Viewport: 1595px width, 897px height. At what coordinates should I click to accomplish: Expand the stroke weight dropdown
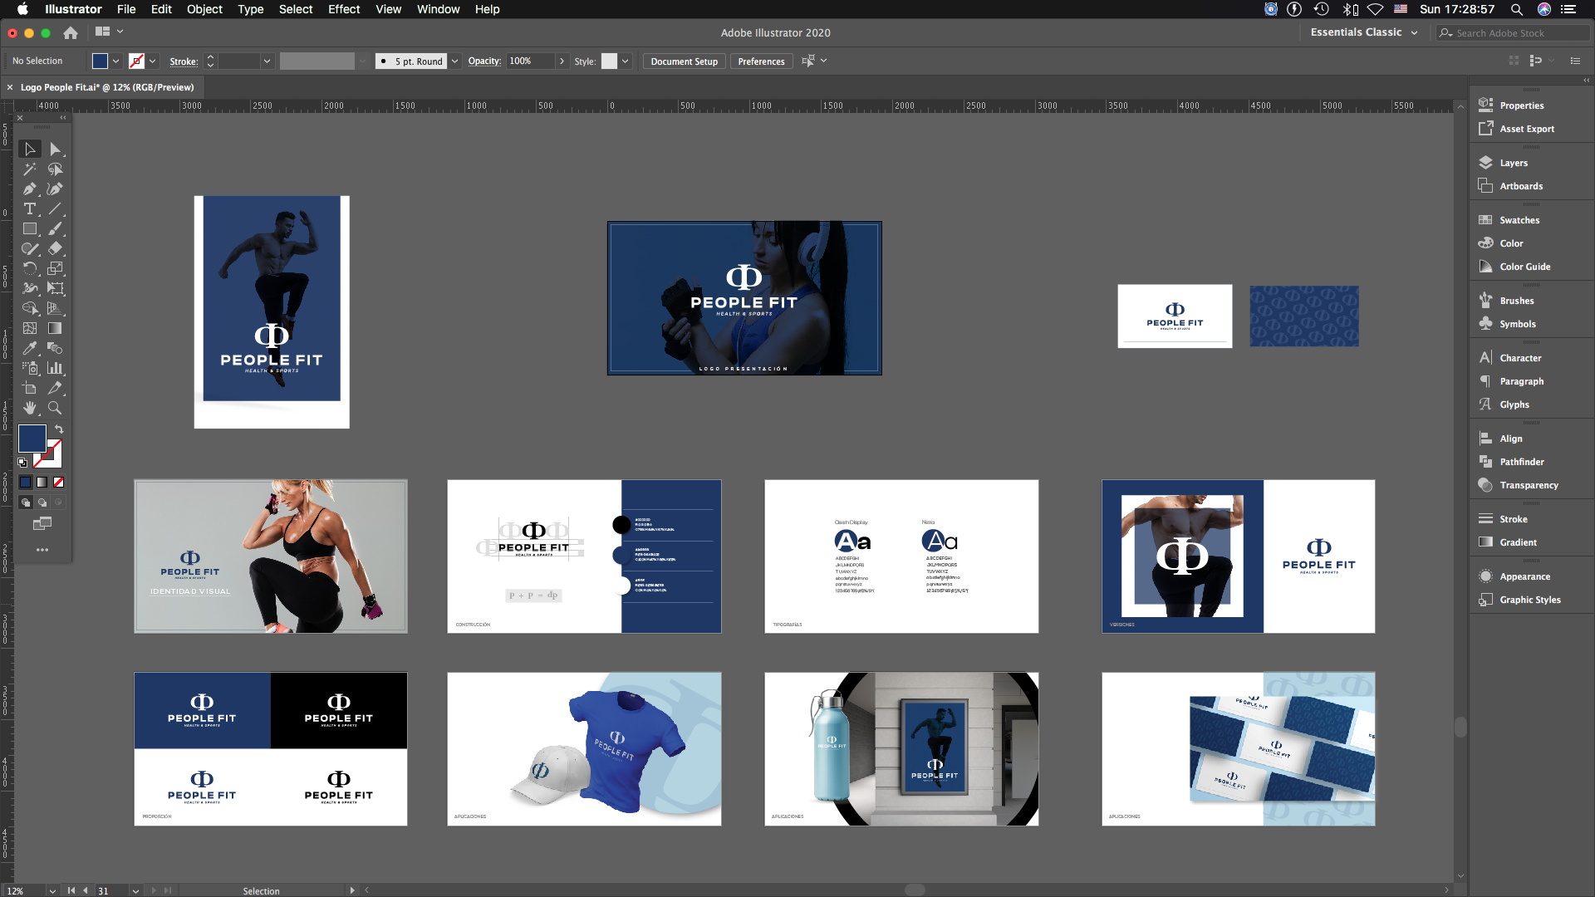(267, 61)
